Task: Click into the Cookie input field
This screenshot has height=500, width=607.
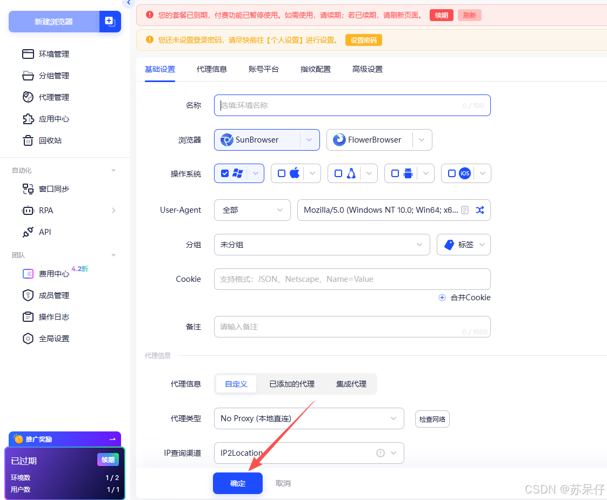Action: [352, 279]
